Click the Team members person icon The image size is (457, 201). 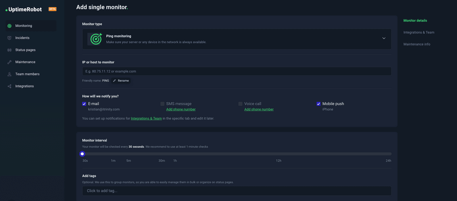click(10, 74)
